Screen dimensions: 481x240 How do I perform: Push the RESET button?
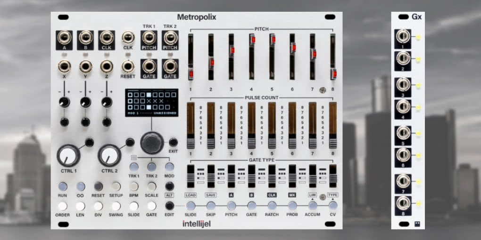click(98, 186)
